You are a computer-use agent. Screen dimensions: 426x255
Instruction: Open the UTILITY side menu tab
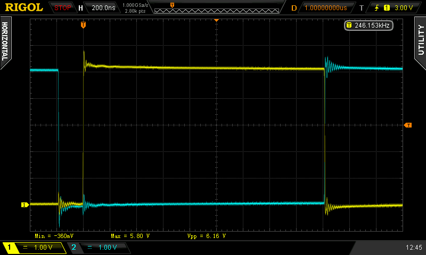point(420,40)
